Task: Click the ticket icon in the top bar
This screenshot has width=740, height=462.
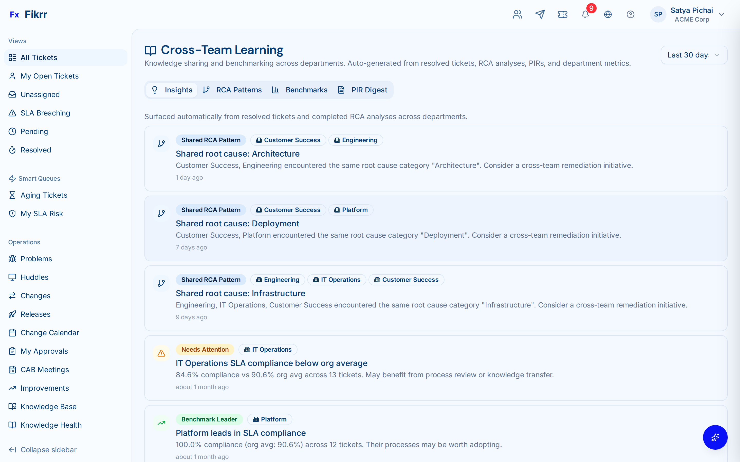Action: pyautogui.click(x=563, y=14)
